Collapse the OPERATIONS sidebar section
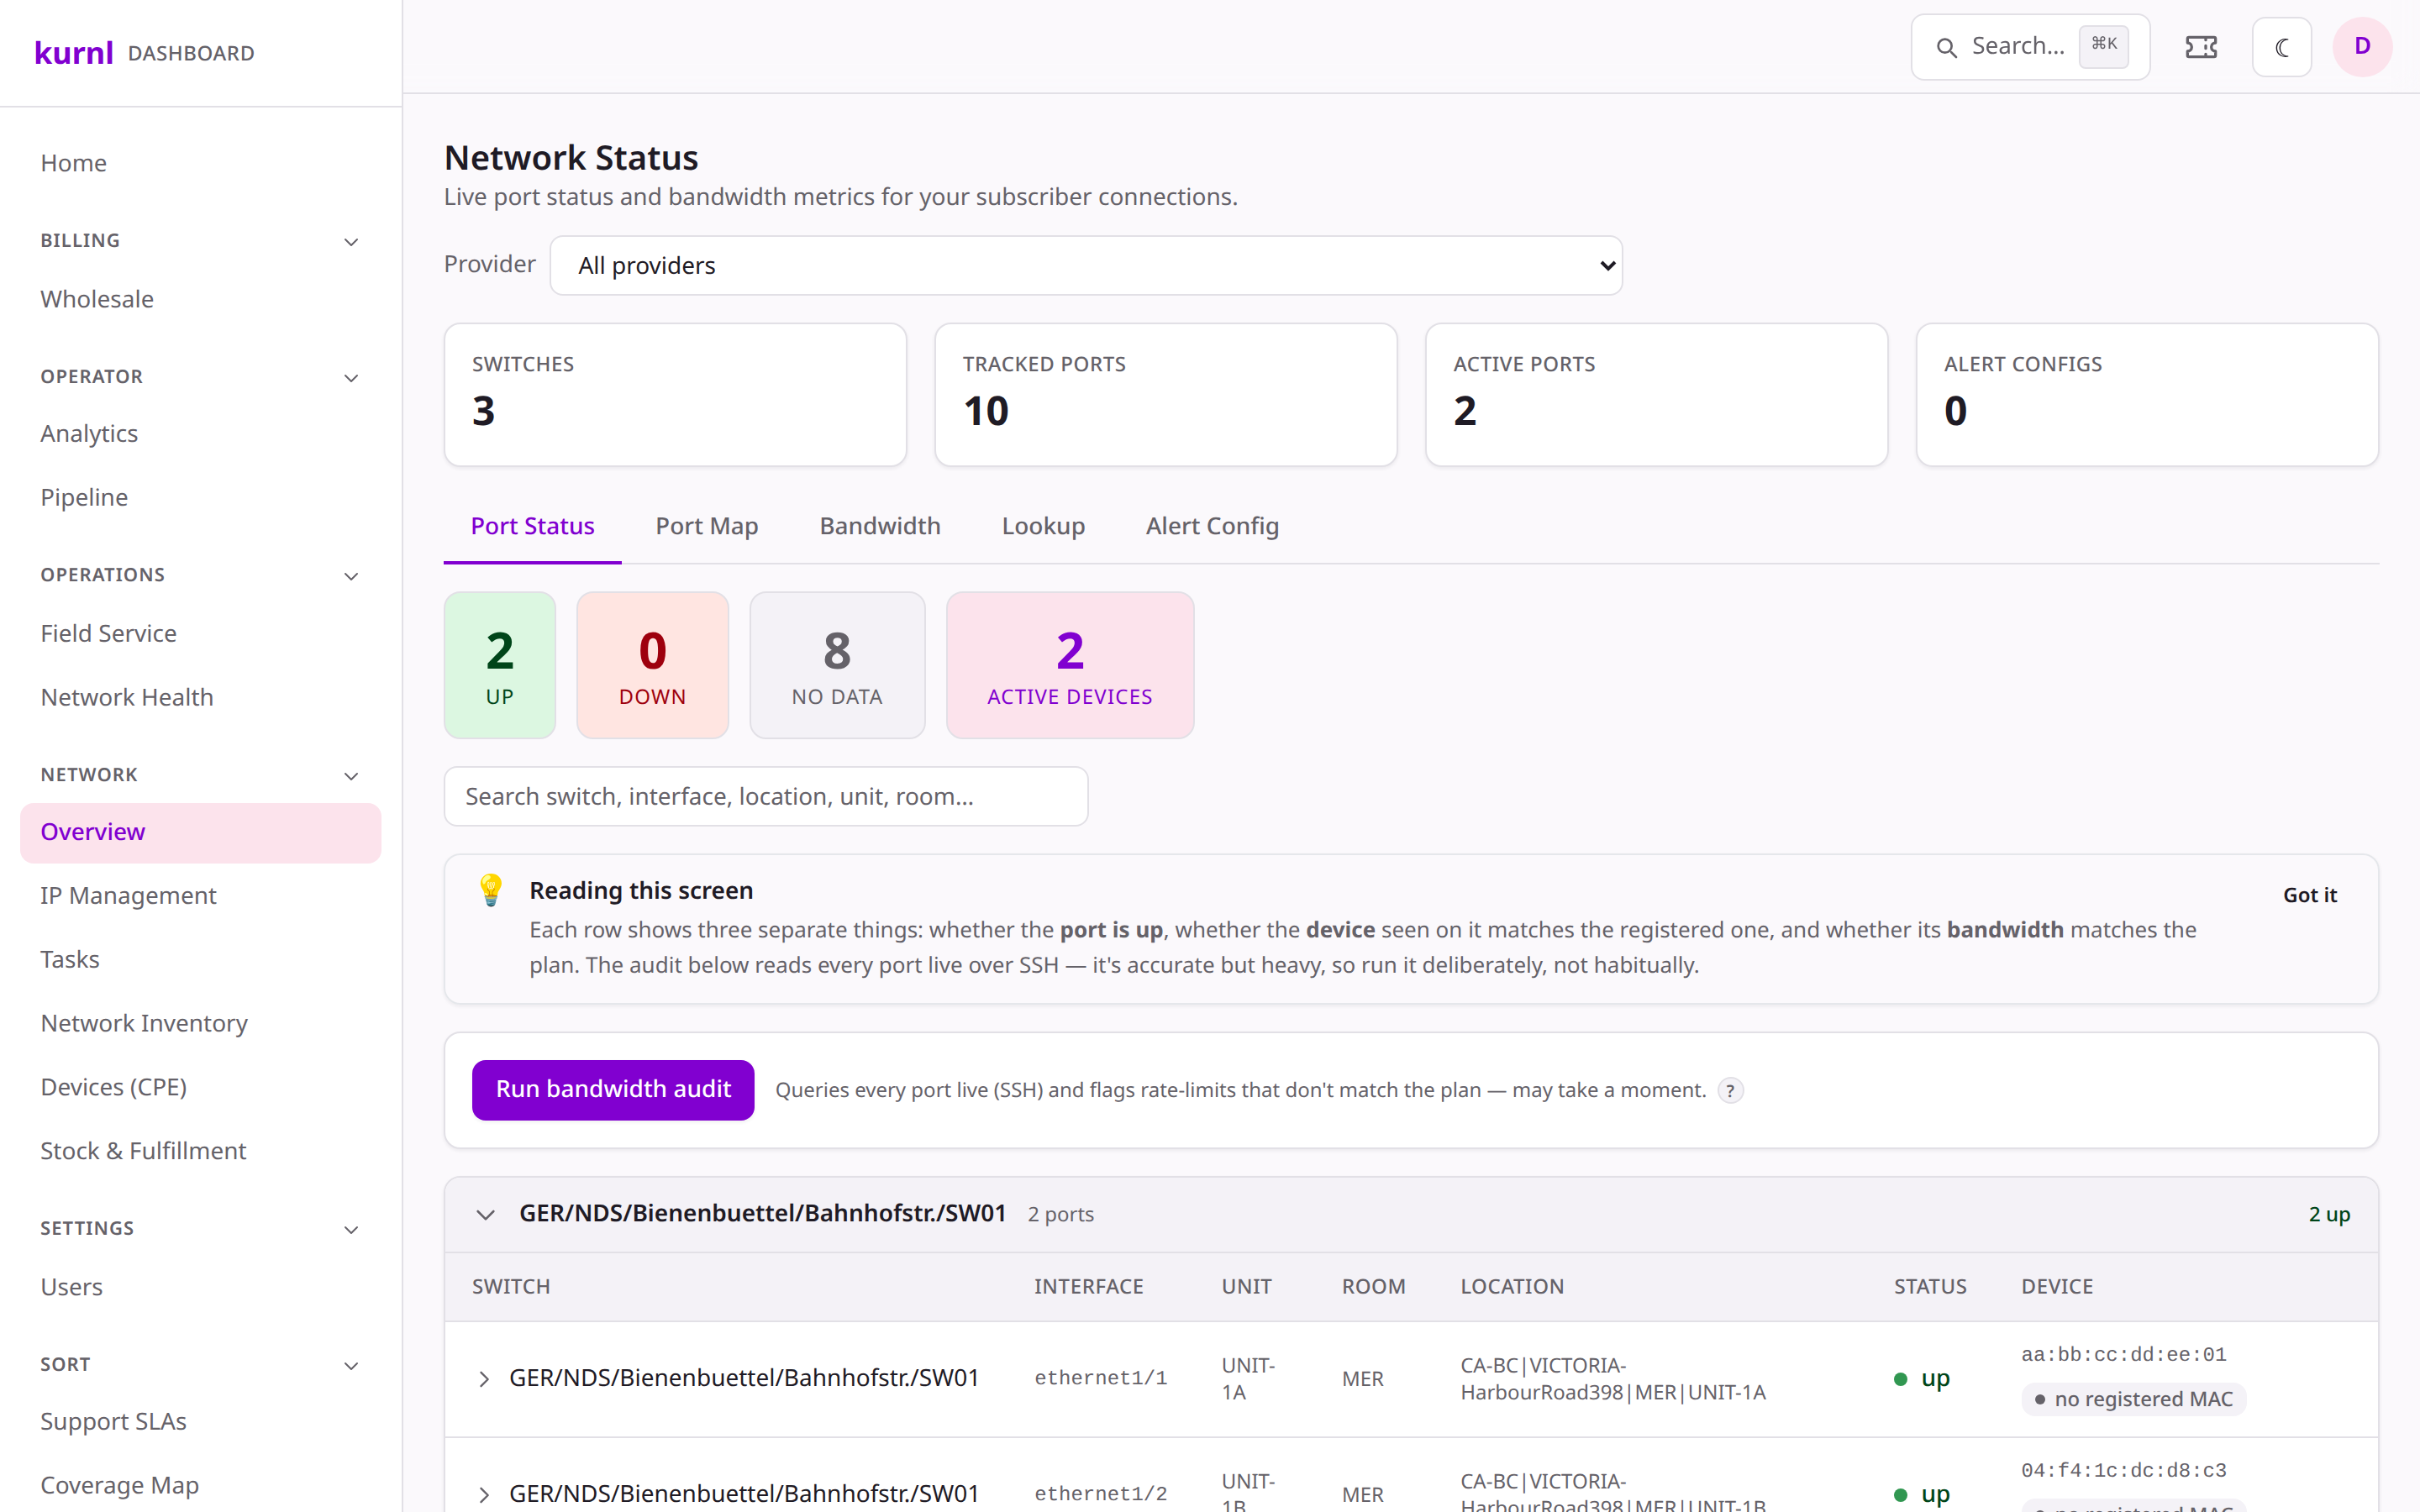The width and height of the screenshot is (2420, 1512). click(351, 575)
